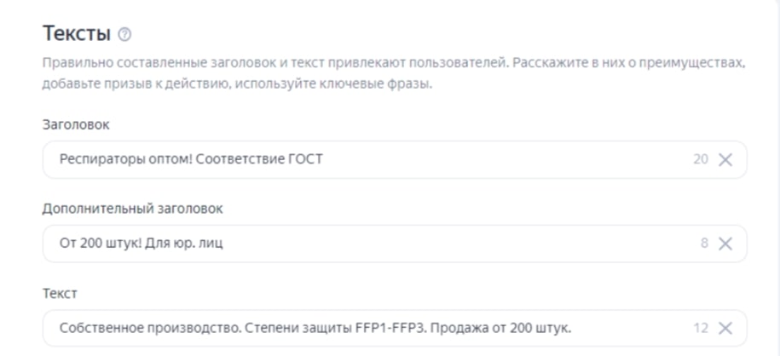
Task: Click the remaining characters counter 8
Action: pyautogui.click(x=704, y=244)
